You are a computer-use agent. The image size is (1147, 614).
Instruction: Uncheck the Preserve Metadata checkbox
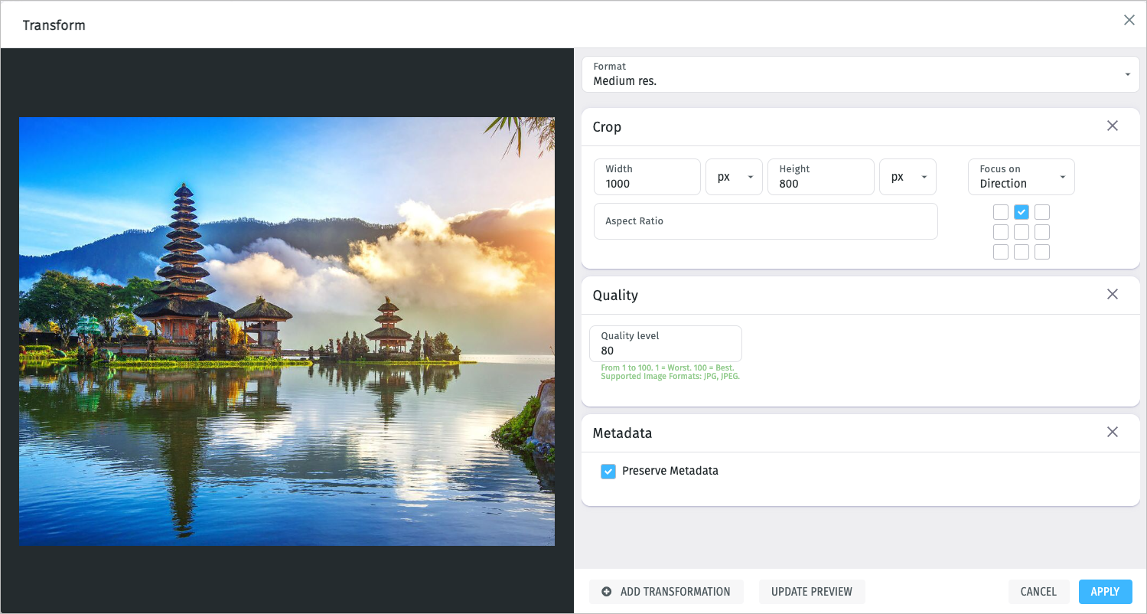click(608, 472)
